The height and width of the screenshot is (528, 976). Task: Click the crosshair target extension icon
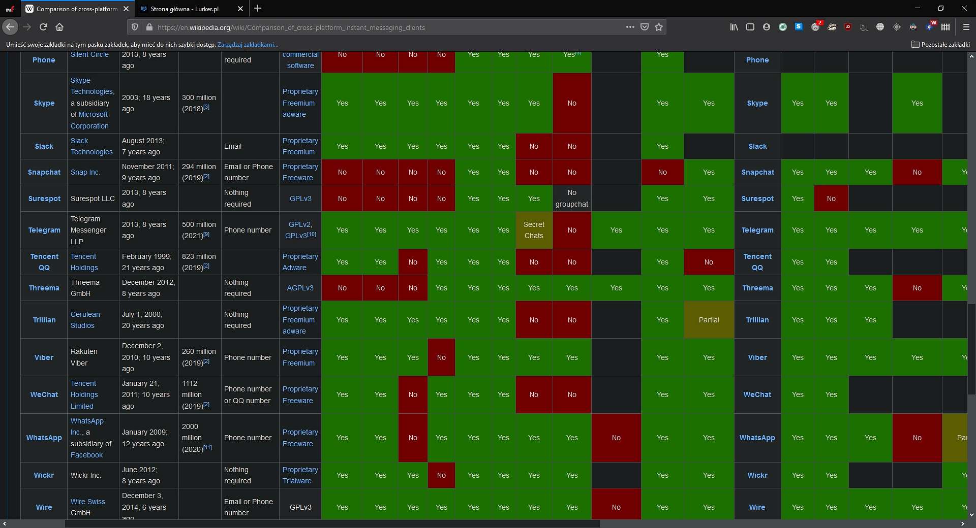pyautogui.click(x=897, y=27)
